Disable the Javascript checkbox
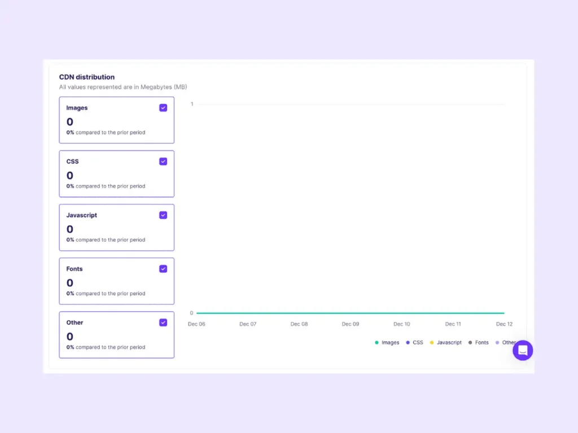 pos(163,215)
